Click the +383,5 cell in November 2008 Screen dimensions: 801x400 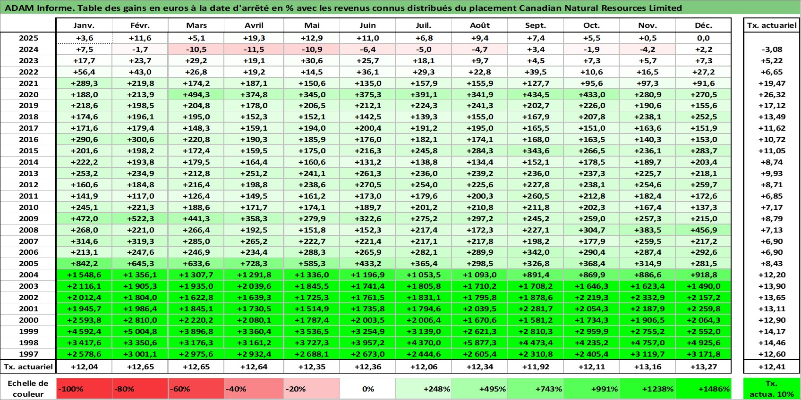648,230
